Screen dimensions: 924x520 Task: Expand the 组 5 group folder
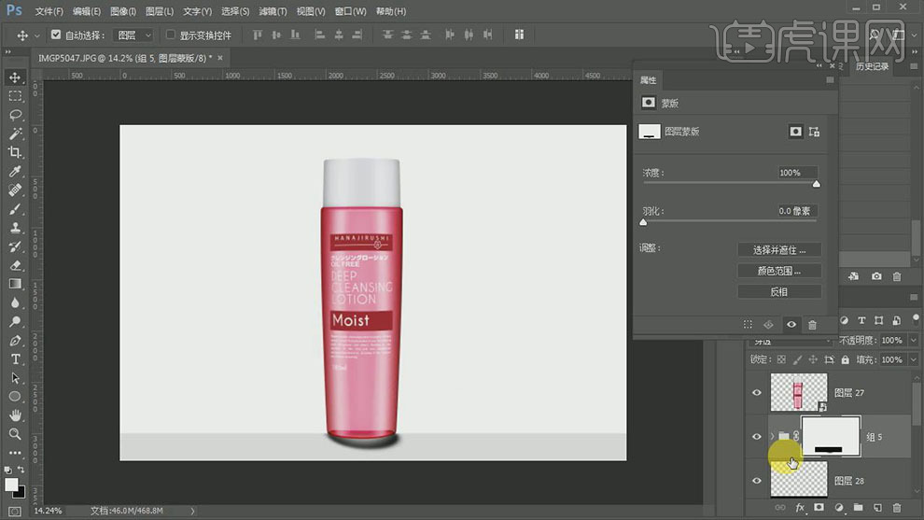(770, 436)
